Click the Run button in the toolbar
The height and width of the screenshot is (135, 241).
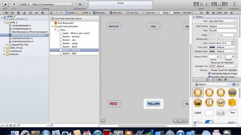pos(5,4)
